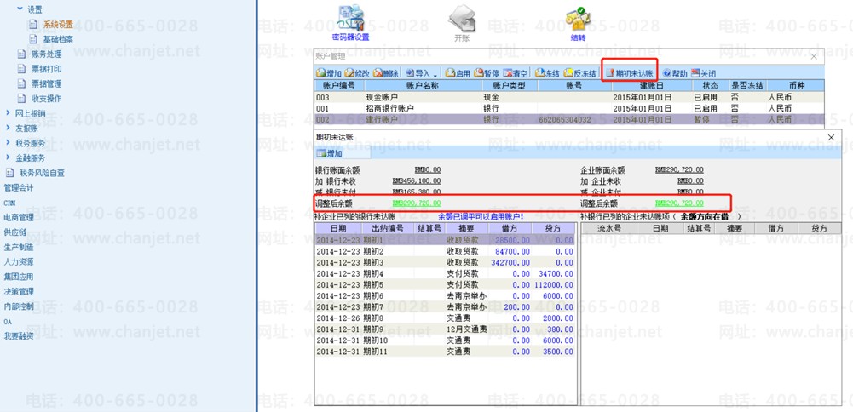Click 借方 header in bank entries table
This screenshot has width=853, height=412.
point(510,228)
